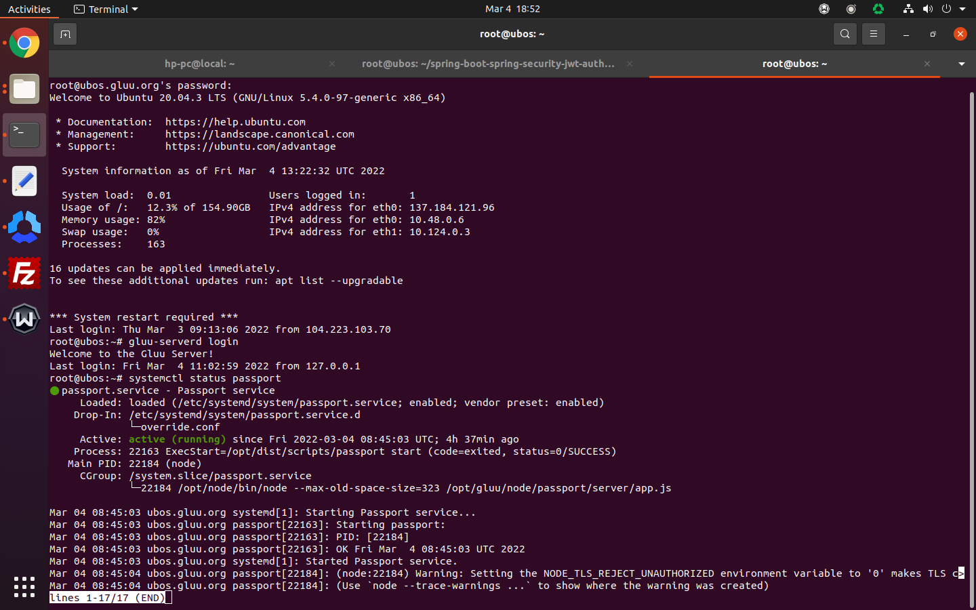Close the active root@ubos tab

[x=927, y=64]
